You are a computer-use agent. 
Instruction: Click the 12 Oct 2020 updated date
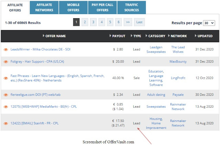click(x=205, y=78)
